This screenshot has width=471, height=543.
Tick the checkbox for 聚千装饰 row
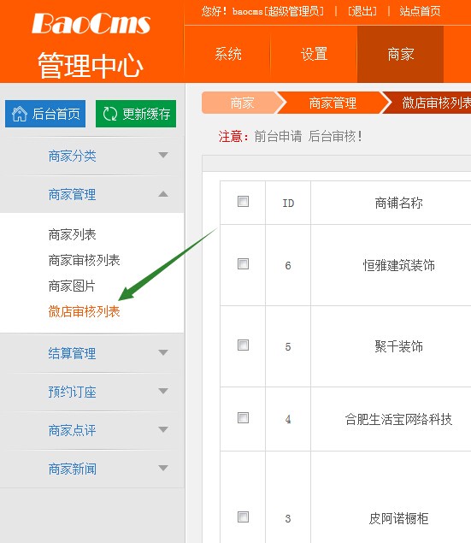(x=243, y=345)
